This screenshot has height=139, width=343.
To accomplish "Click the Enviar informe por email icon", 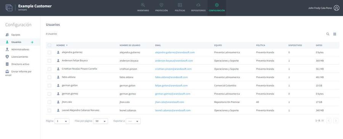I will [x=7, y=72].
